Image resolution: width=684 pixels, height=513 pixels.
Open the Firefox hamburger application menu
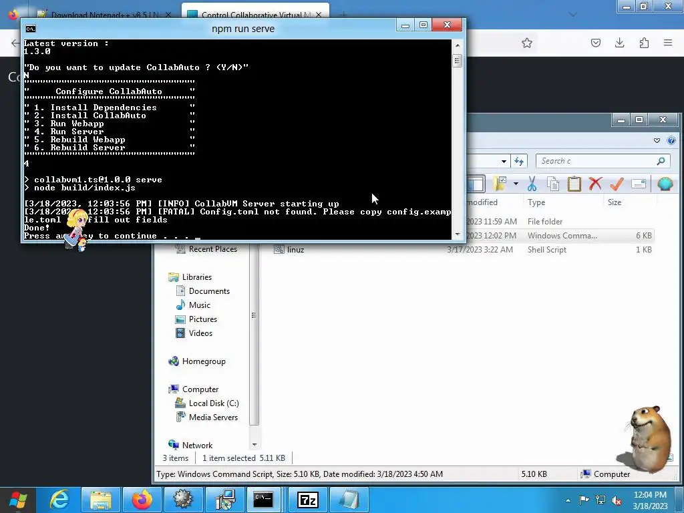668,43
